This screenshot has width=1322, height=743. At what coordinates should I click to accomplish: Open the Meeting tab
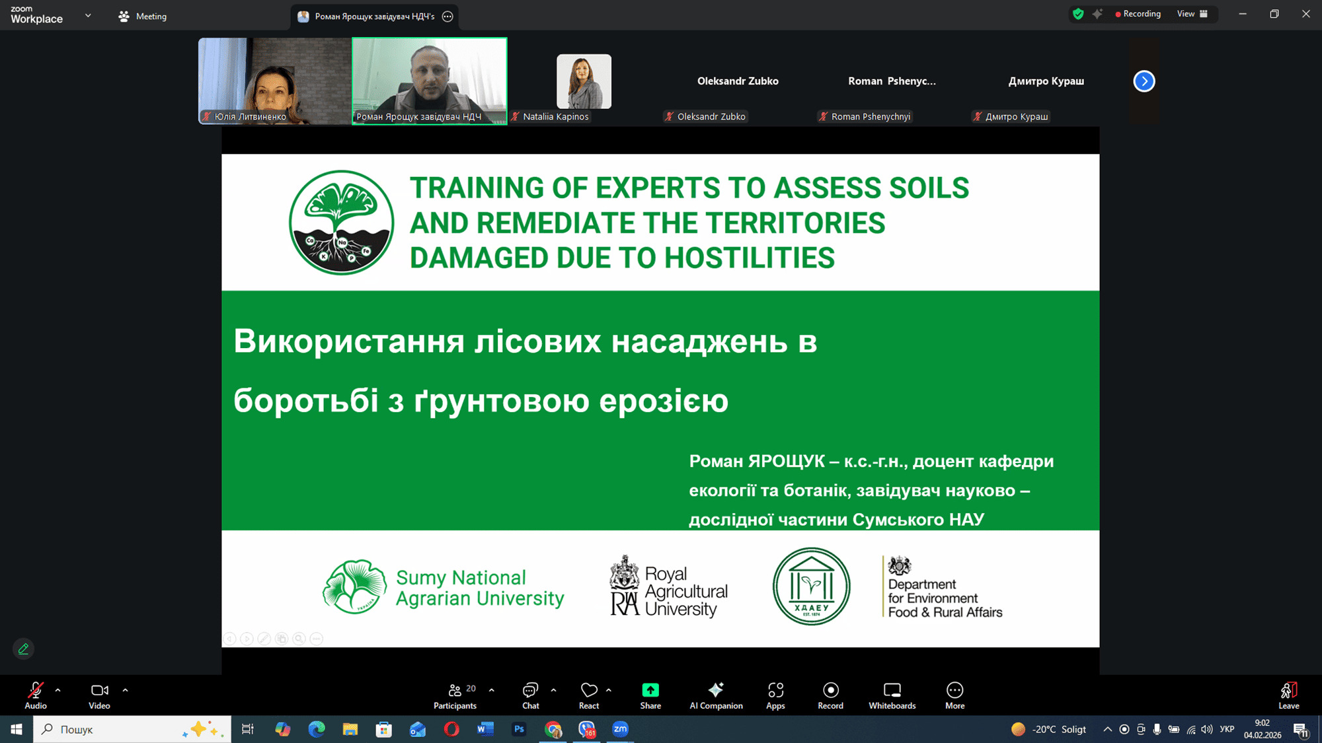click(x=143, y=16)
